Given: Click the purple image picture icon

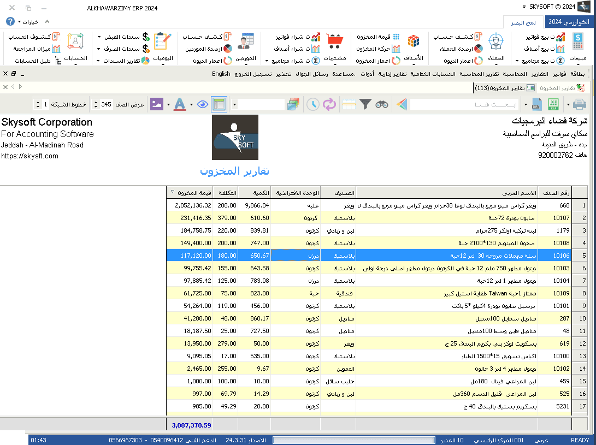Looking at the screenshot, I should 157,104.
